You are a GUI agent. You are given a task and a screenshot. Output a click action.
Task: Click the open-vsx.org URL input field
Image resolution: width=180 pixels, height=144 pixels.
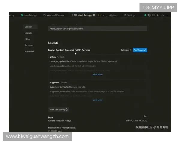pos(97,28)
